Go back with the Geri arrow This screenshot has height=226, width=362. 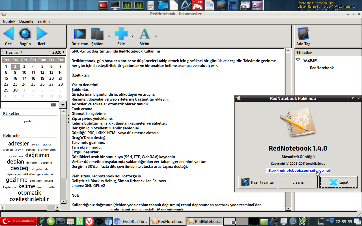pos(8,34)
